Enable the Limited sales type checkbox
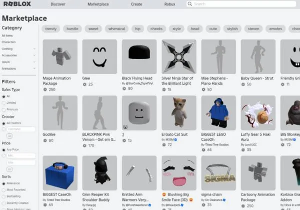The width and height of the screenshot is (300, 210). tap(3, 103)
